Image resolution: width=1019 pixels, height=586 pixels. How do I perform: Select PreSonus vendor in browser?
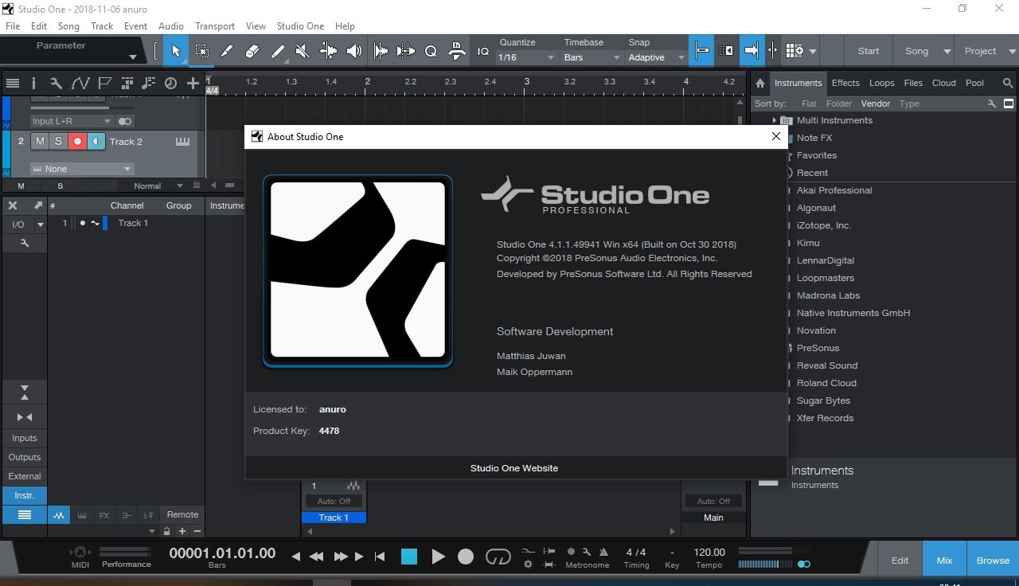pos(818,348)
